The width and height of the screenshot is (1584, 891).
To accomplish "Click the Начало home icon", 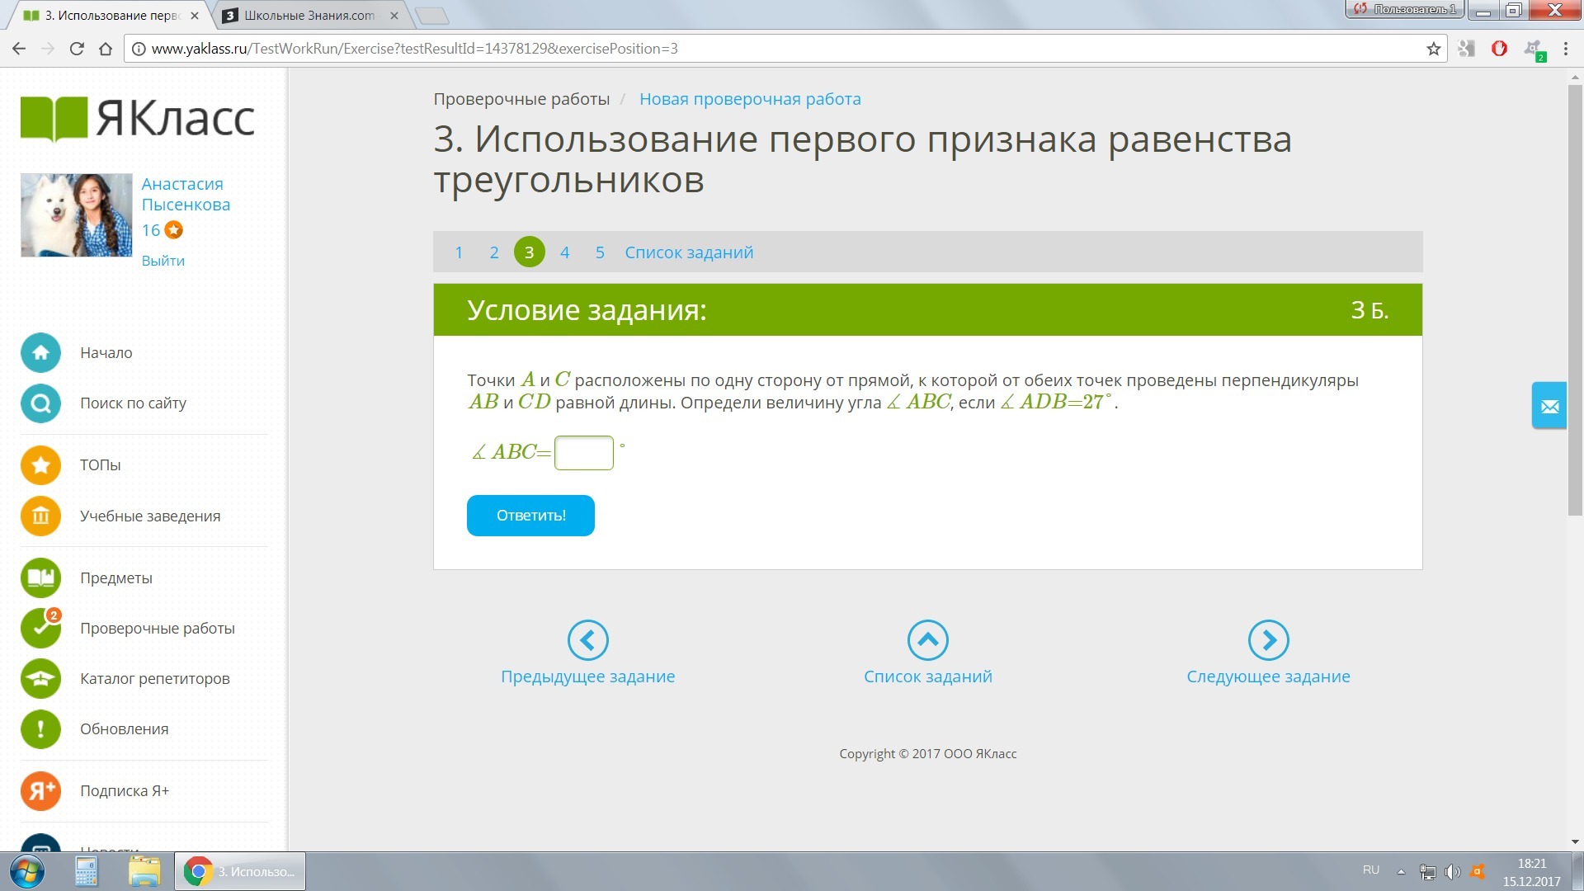I will (40, 353).
